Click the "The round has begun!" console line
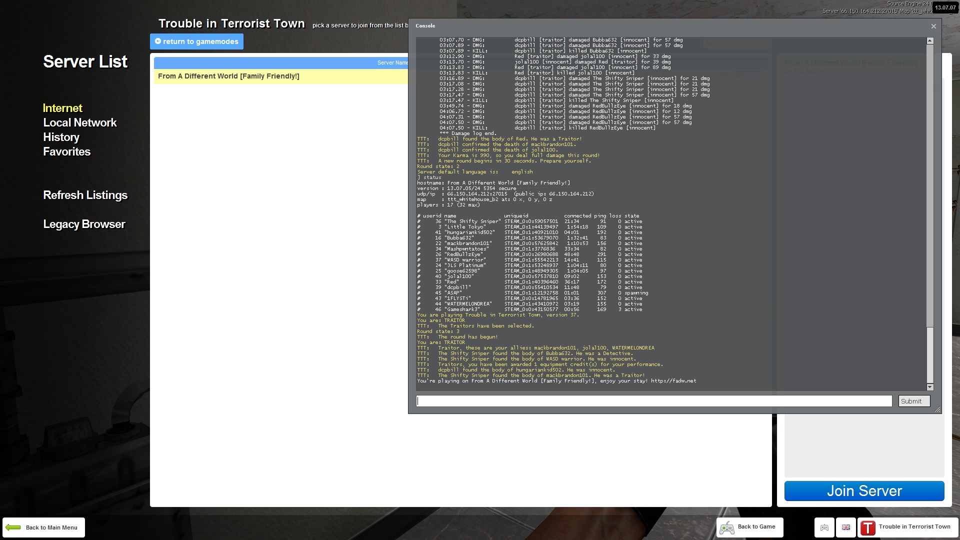This screenshot has height=540, width=960. point(457,337)
